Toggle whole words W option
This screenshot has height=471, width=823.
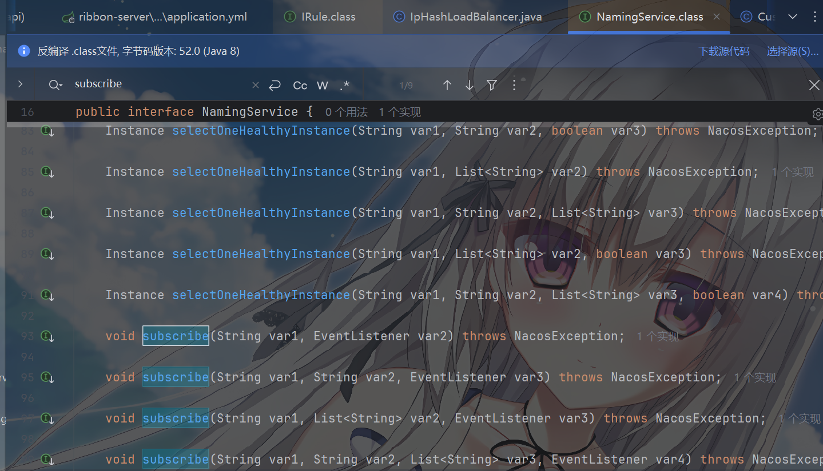click(323, 85)
